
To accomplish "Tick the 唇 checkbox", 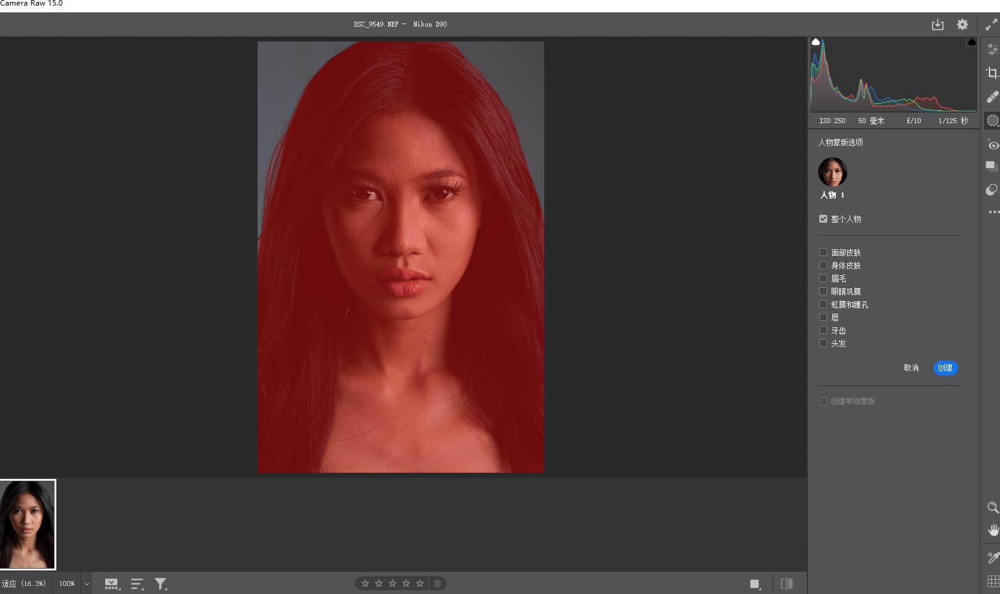I will pyautogui.click(x=823, y=317).
